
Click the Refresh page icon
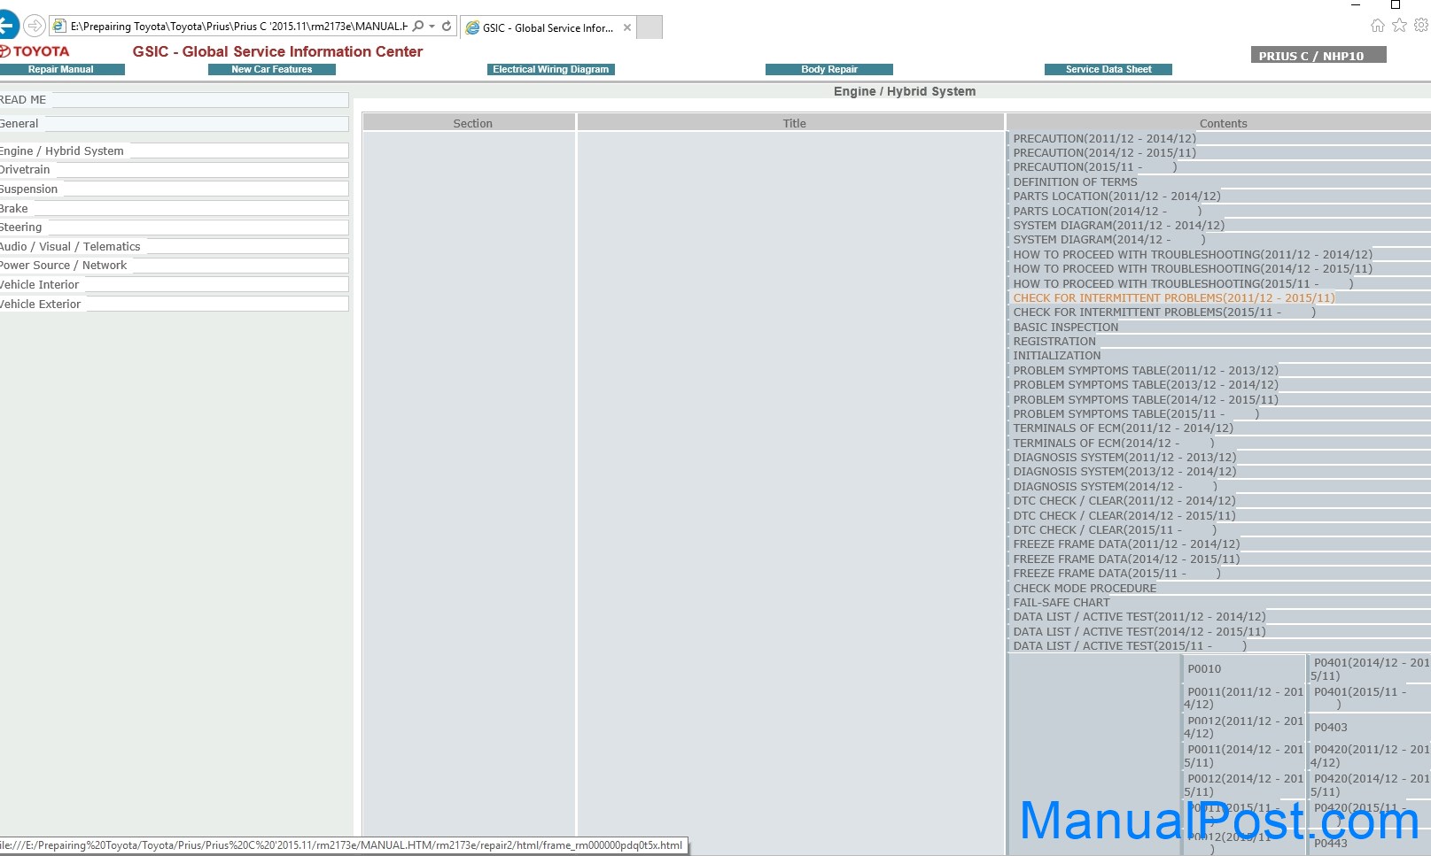pos(447,27)
